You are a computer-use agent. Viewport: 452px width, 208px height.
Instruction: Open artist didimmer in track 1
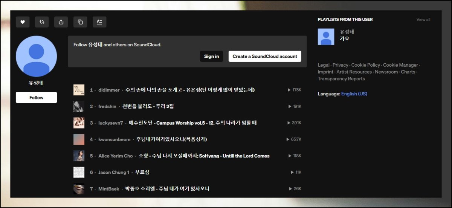109,90
